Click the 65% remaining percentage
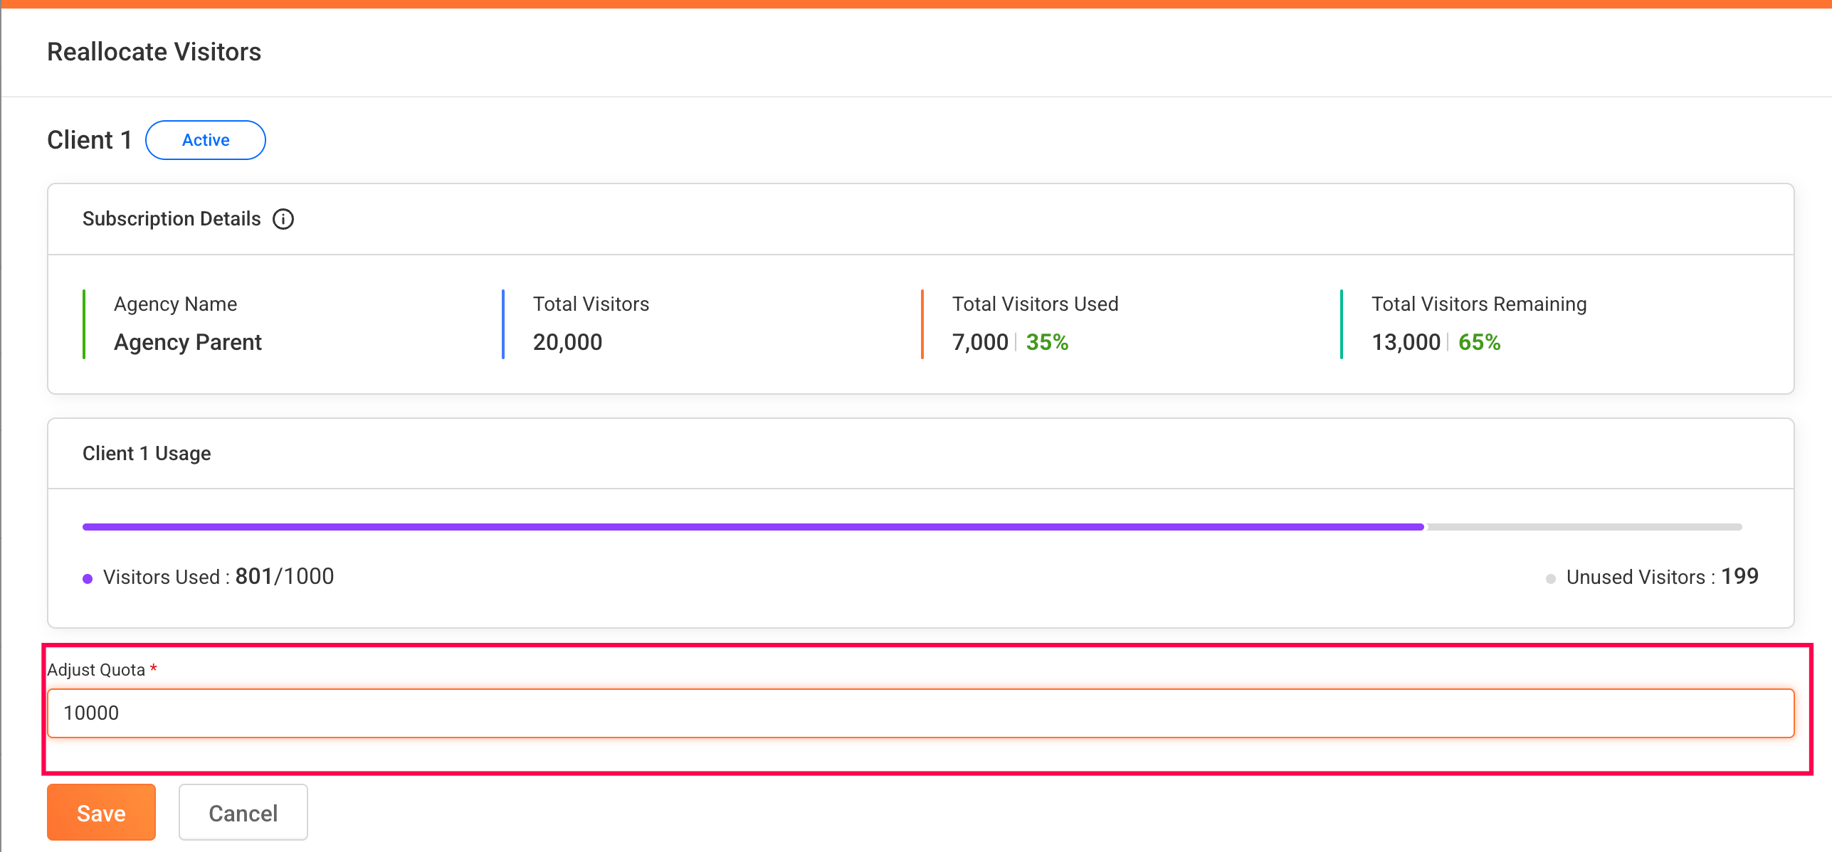The width and height of the screenshot is (1832, 852). [x=1479, y=342]
